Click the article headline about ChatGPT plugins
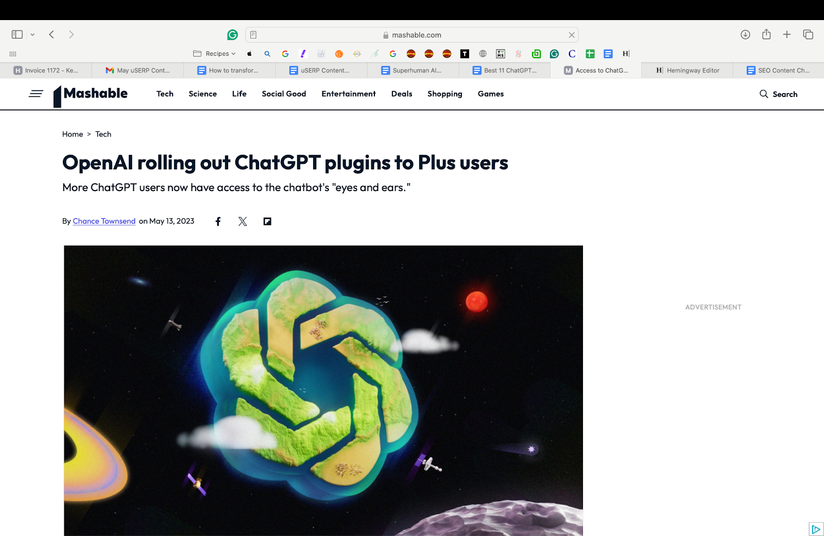 [x=285, y=163]
